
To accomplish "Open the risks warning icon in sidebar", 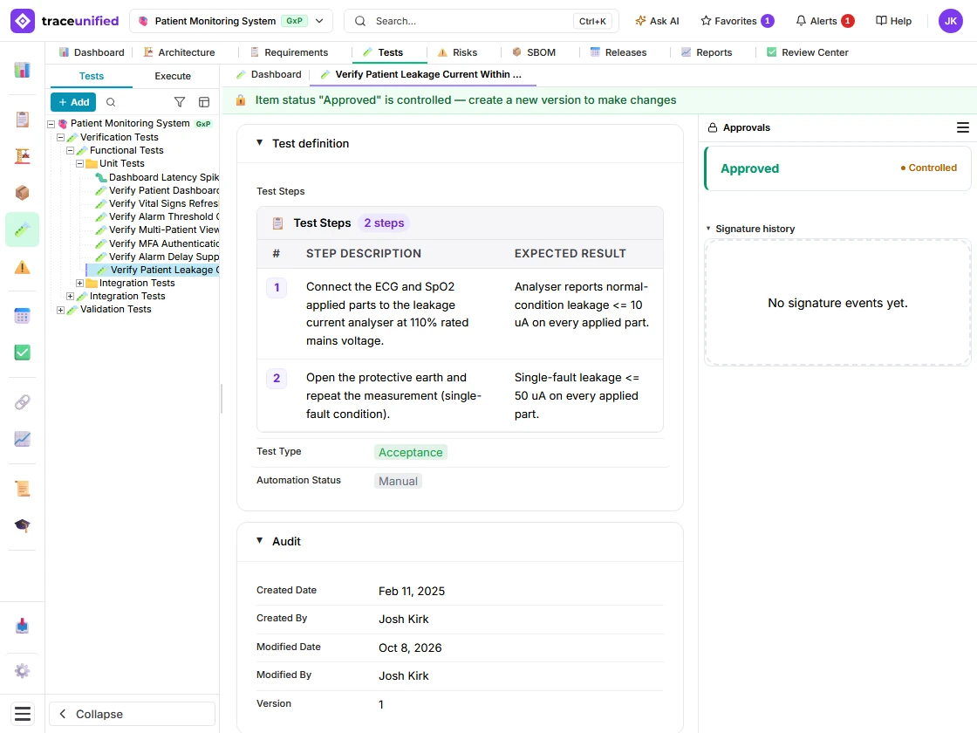I will [x=23, y=267].
